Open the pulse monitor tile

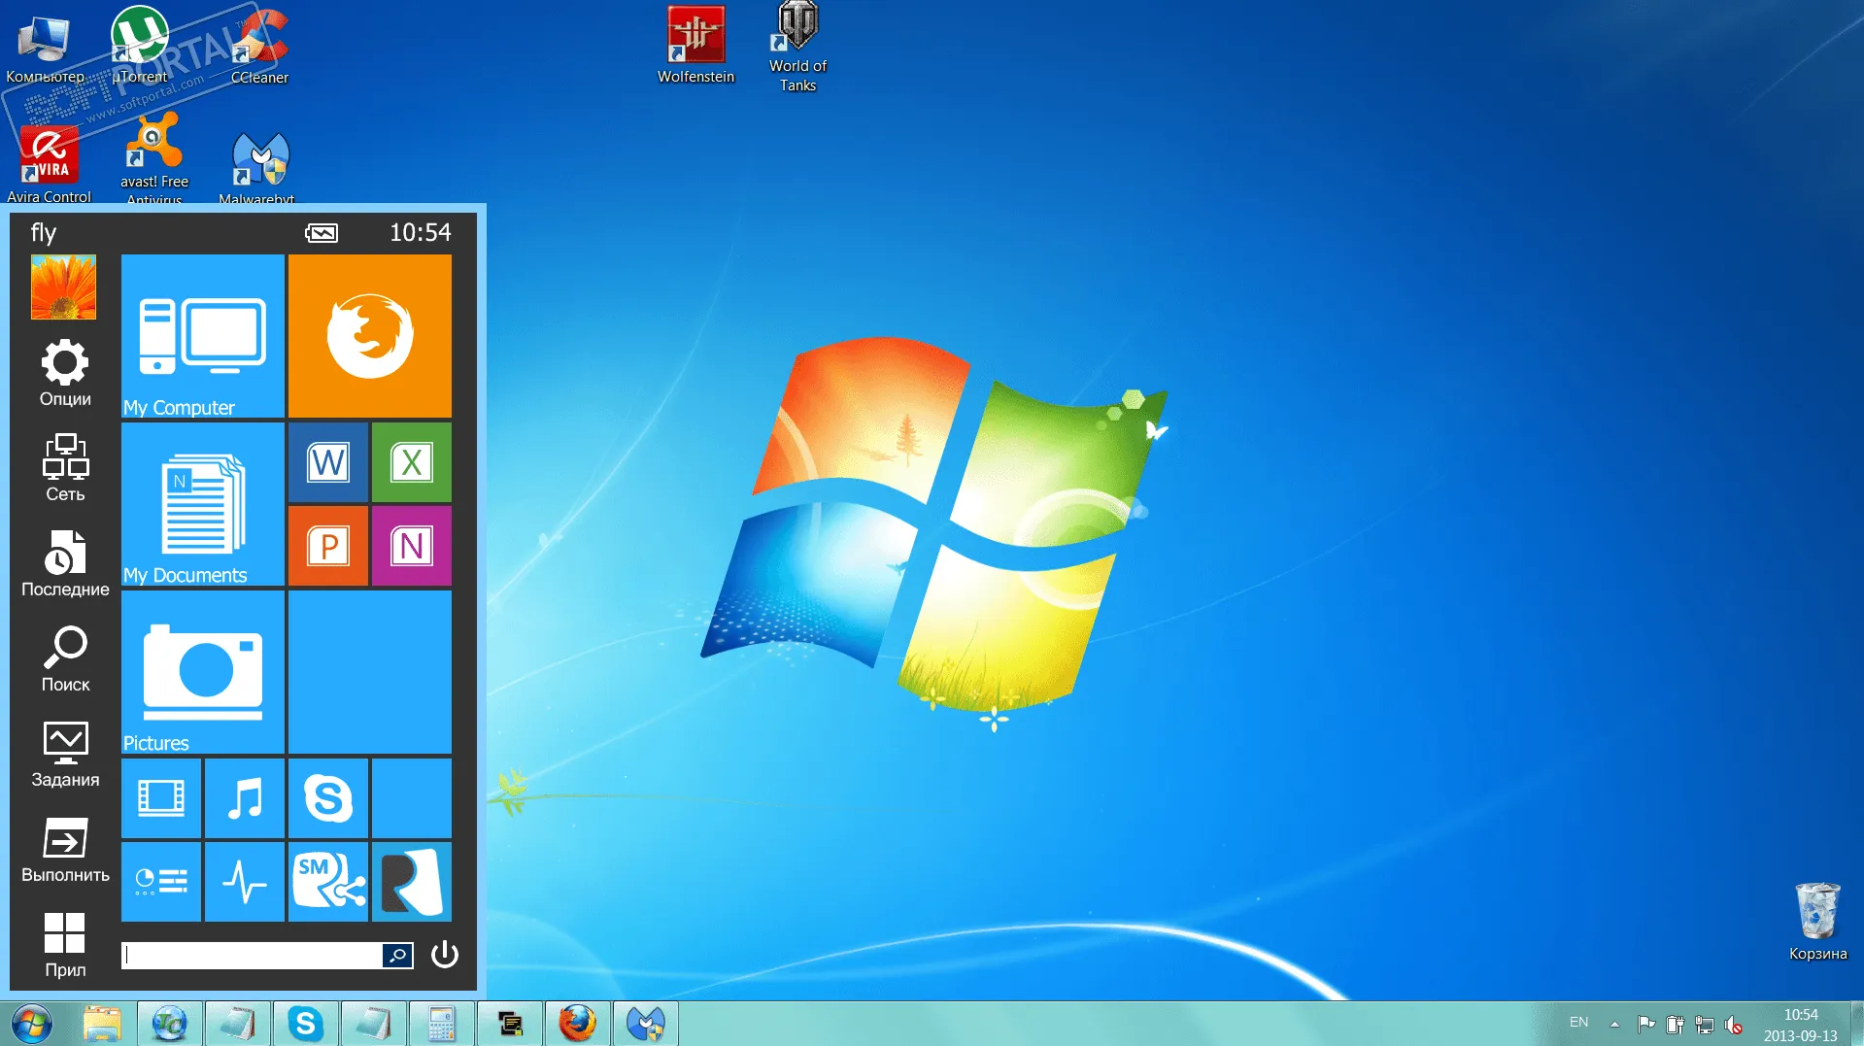coord(244,882)
